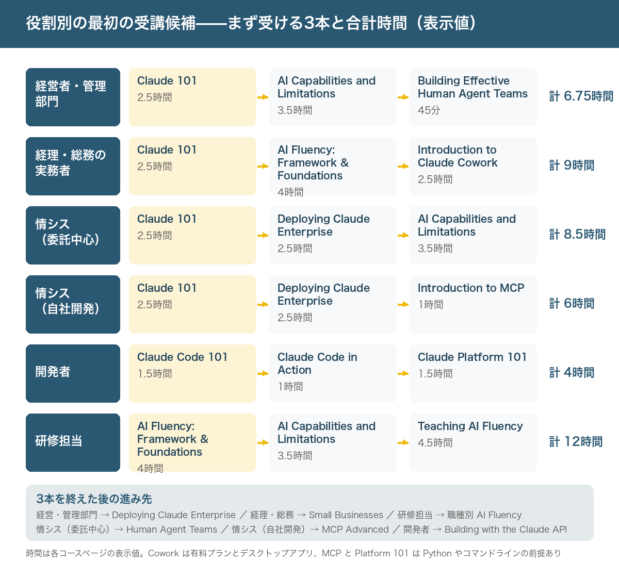Select the 開発者 role label
The height and width of the screenshot is (562, 619).
[73, 373]
